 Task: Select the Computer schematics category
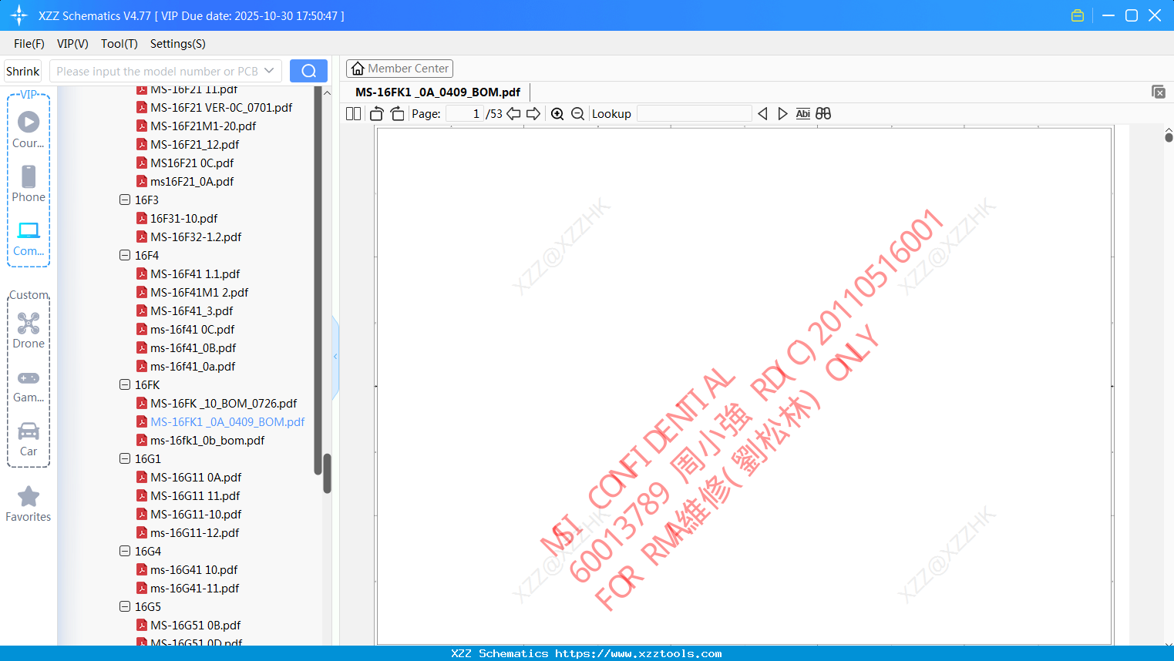click(29, 238)
